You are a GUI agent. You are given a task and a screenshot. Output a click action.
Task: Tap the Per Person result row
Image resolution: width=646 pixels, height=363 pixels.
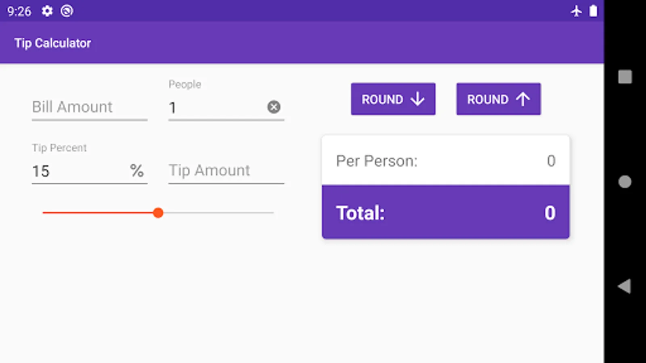pyautogui.click(x=445, y=161)
